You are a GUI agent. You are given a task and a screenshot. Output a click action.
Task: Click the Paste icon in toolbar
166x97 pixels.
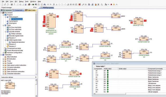62,5
